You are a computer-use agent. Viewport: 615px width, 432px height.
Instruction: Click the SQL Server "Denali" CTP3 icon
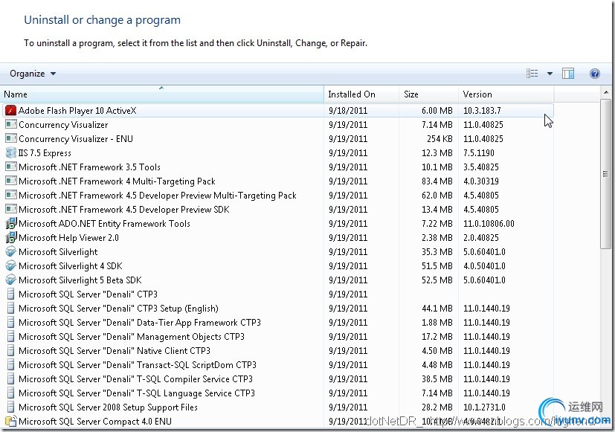coord(11,294)
